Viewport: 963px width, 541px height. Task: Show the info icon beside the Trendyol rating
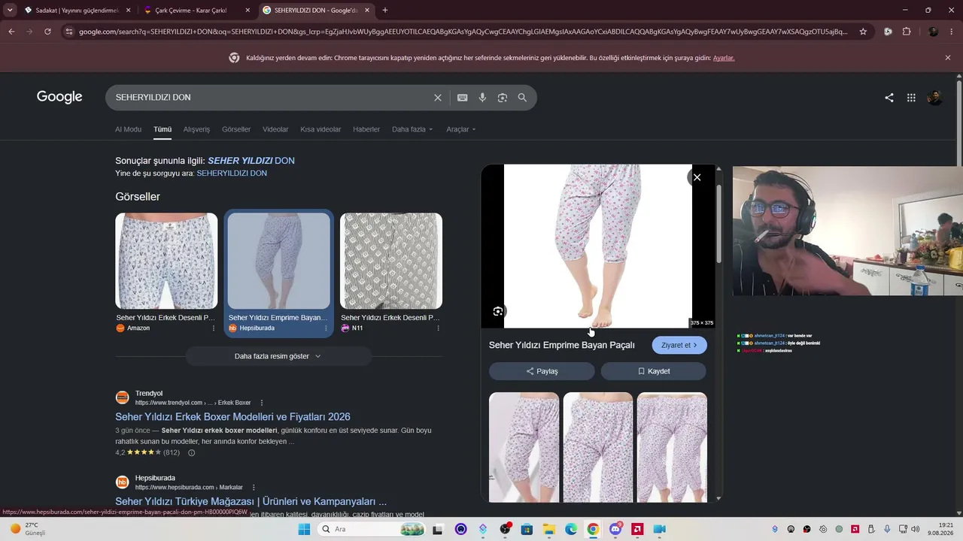pyautogui.click(x=191, y=453)
